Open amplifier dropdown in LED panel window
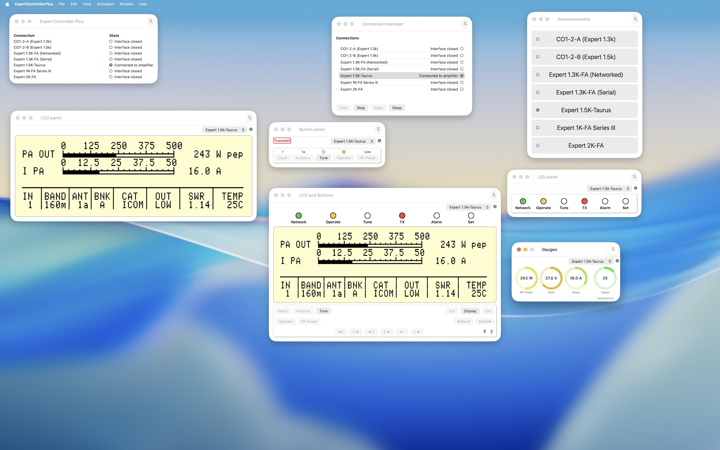The height and width of the screenshot is (450, 720). pos(609,189)
